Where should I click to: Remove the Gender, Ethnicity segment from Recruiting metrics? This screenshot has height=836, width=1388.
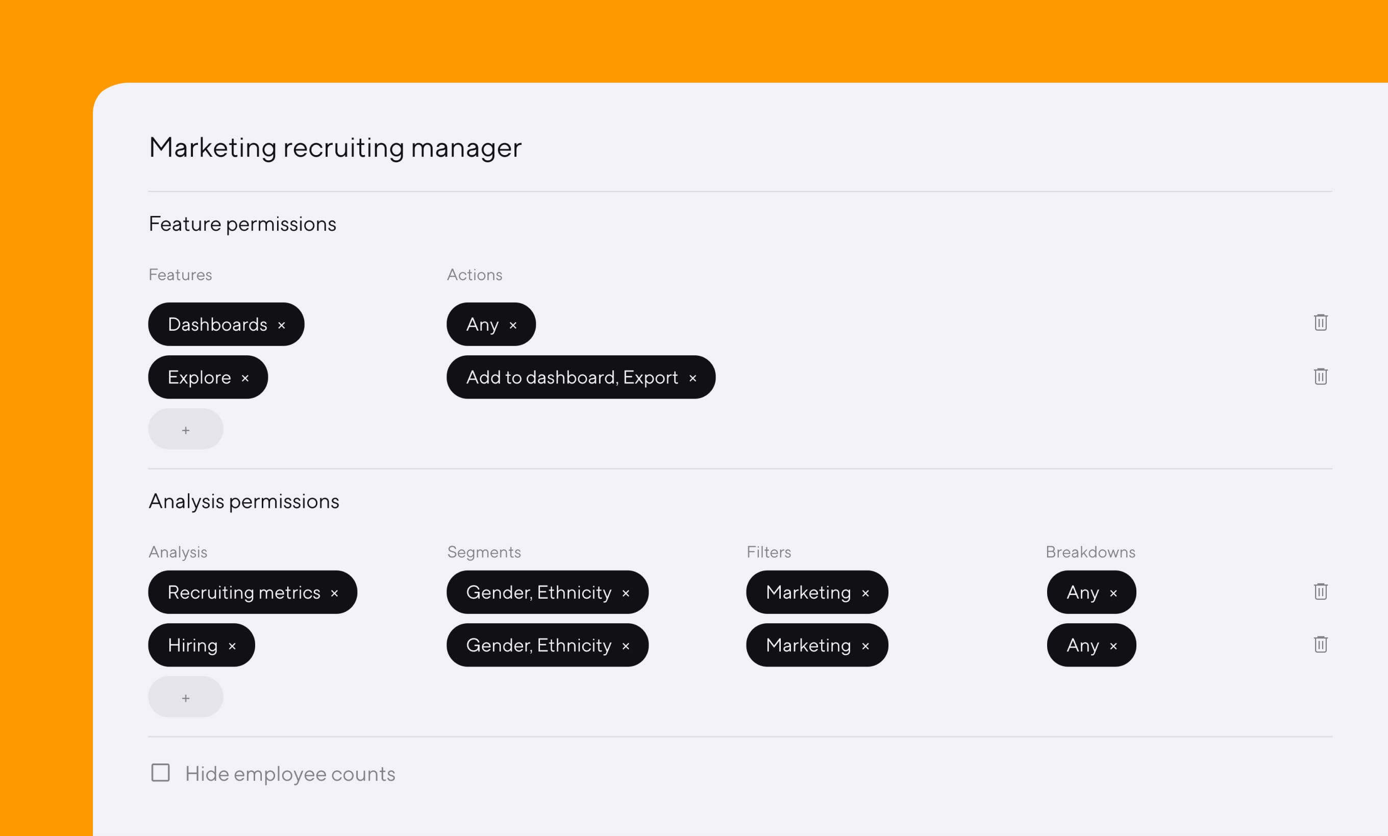(x=626, y=593)
